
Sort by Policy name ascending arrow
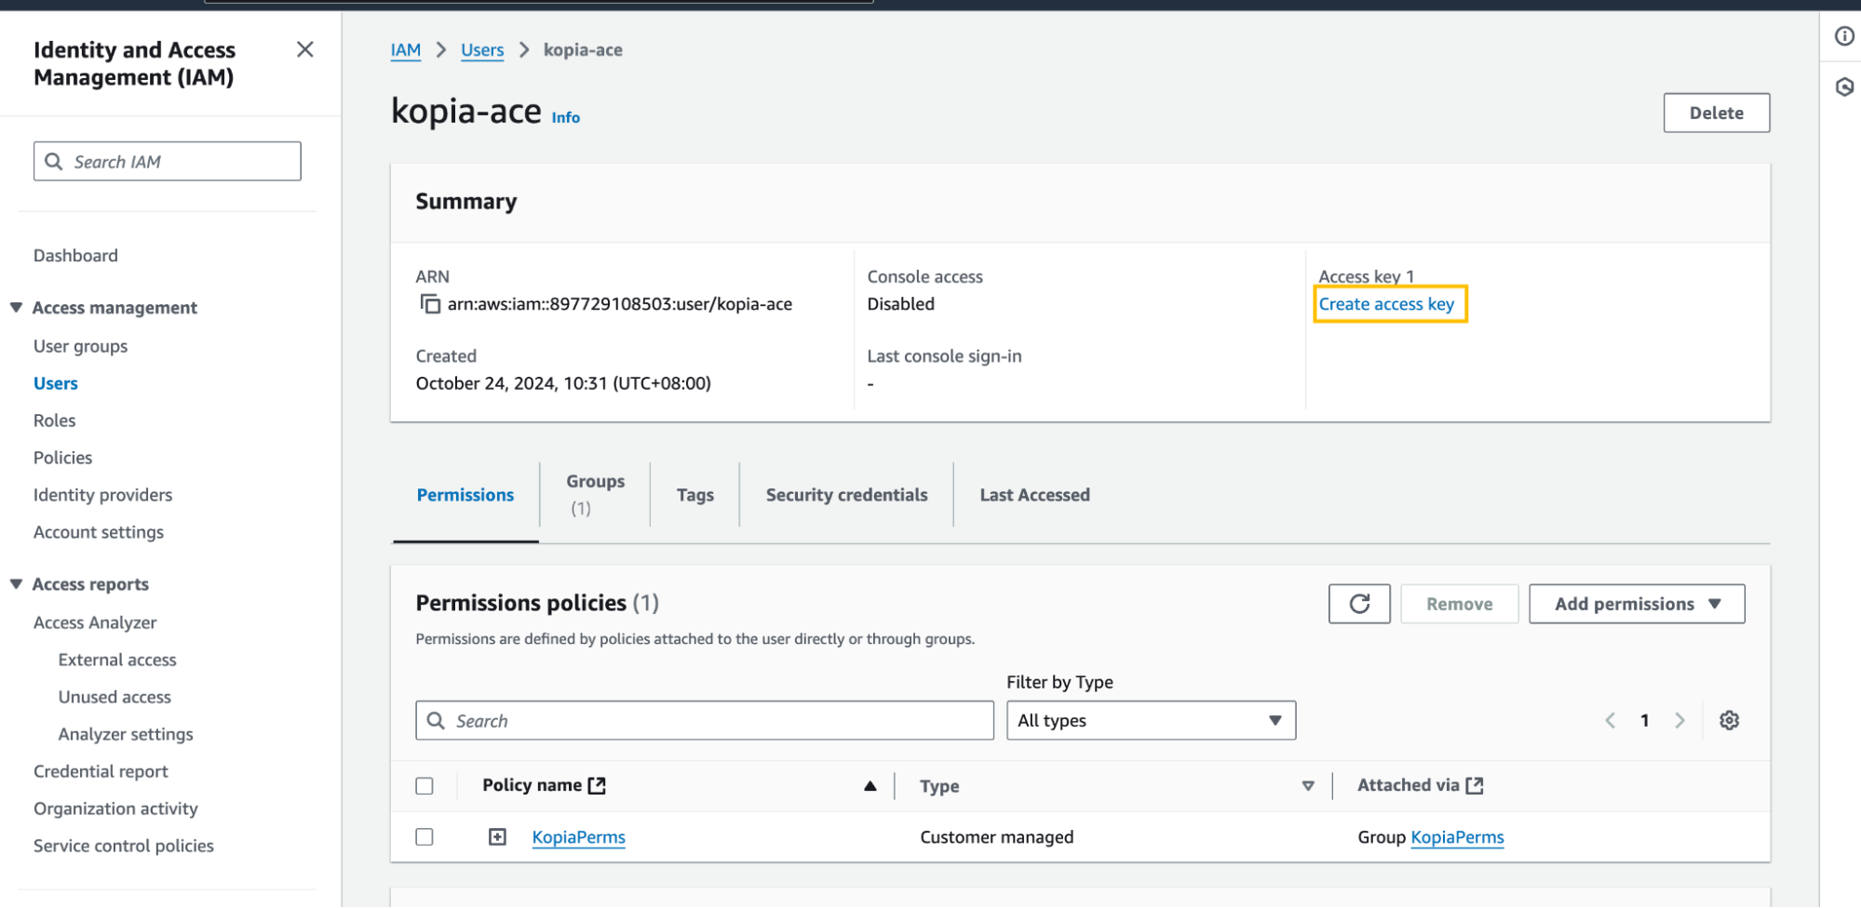(870, 786)
